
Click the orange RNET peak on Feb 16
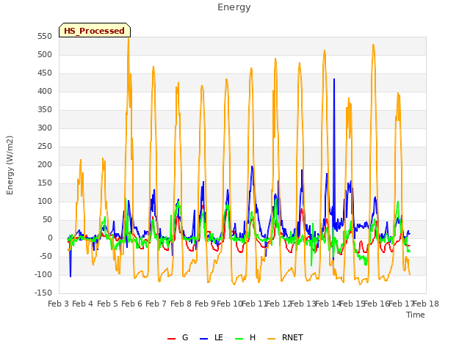pos(373,45)
